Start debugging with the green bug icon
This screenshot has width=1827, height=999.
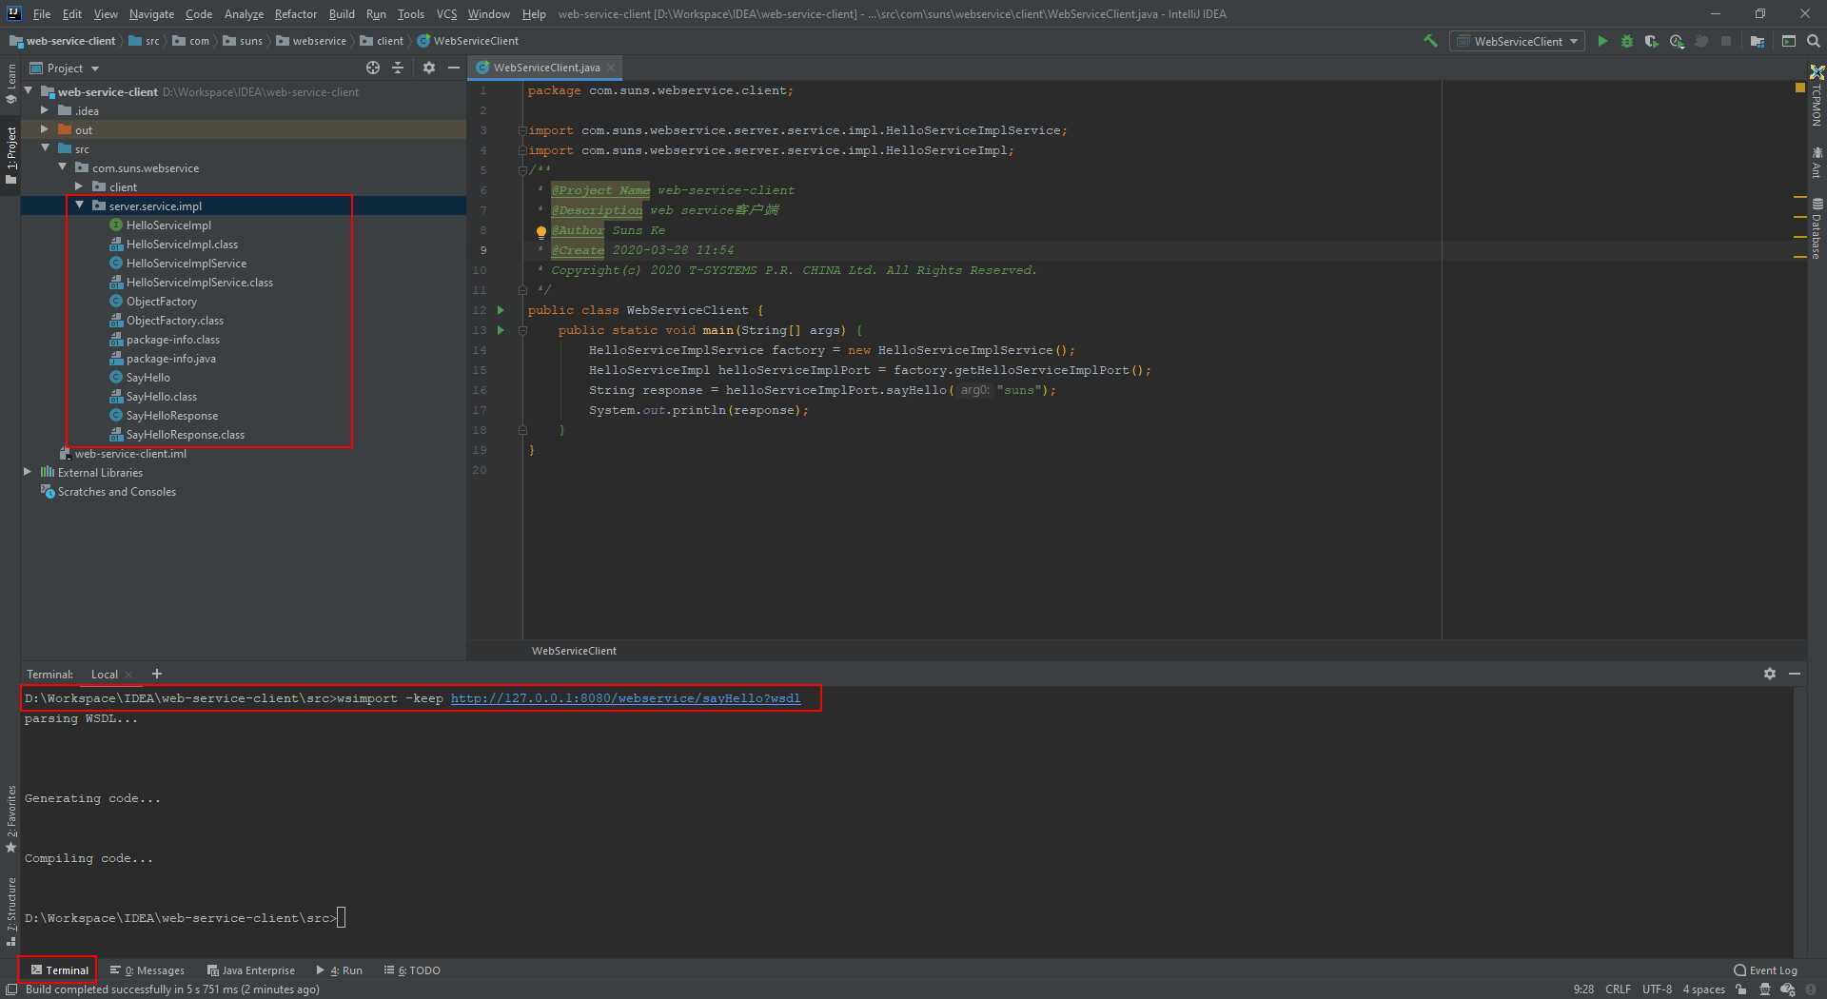click(x=1627, y=41)
